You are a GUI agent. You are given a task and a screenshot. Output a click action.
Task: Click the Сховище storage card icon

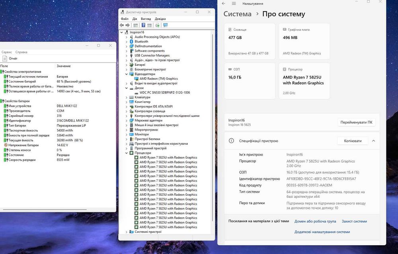click(x=230, y=30)
